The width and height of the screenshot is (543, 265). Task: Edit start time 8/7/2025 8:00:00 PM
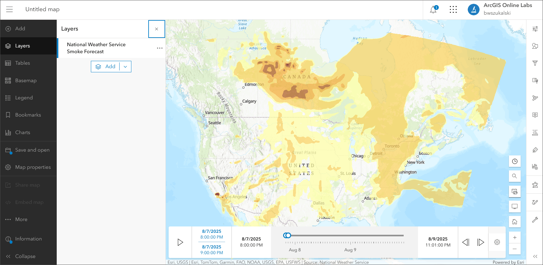(212, 234)
